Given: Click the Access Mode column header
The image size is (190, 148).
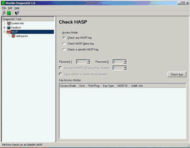Looking at the screenshot, I should tap(69, 86).
